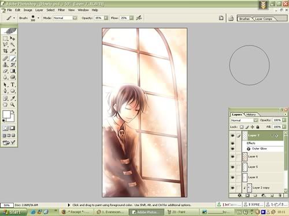Select the Ellipse shape tool

tap(13, 91)
